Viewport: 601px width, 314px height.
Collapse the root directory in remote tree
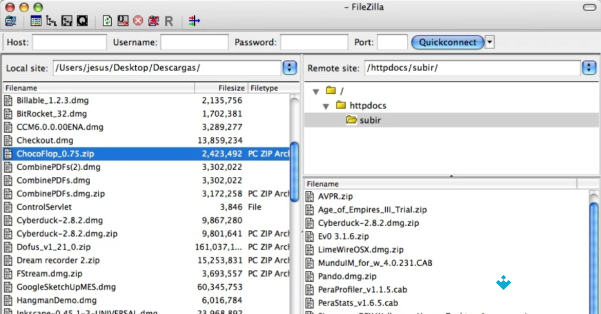[x=316, y=91]
